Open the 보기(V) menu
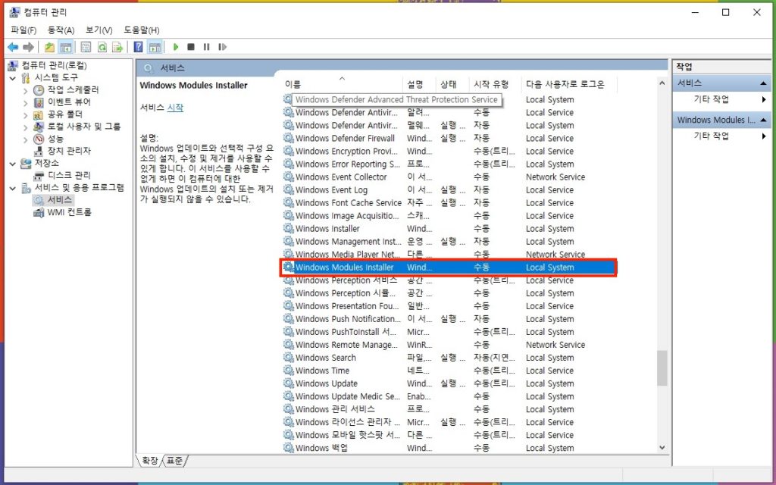The height and width of the screenshot is (485, 776). tap(99, 30)
